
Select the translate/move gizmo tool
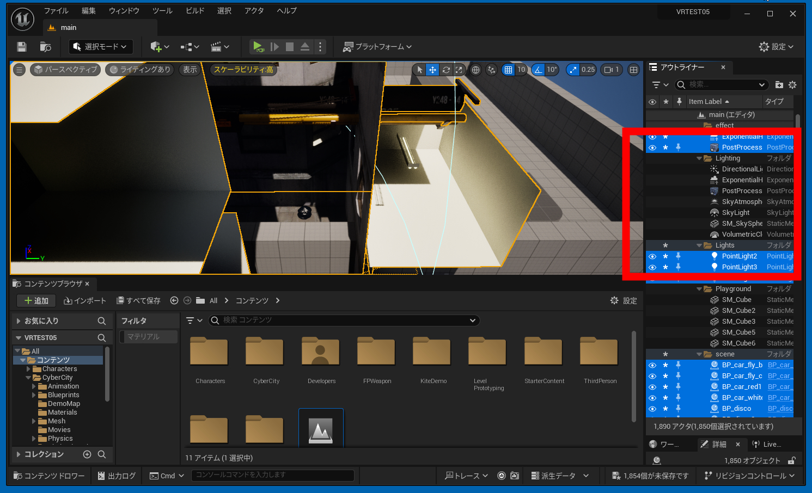[432, 70]
